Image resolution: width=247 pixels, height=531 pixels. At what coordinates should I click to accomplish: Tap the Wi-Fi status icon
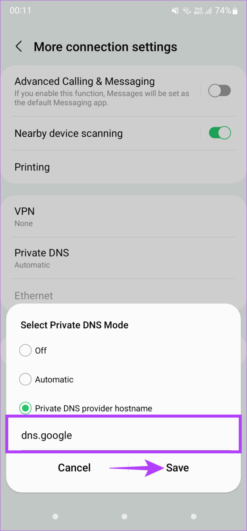click(x=187, y=11)
